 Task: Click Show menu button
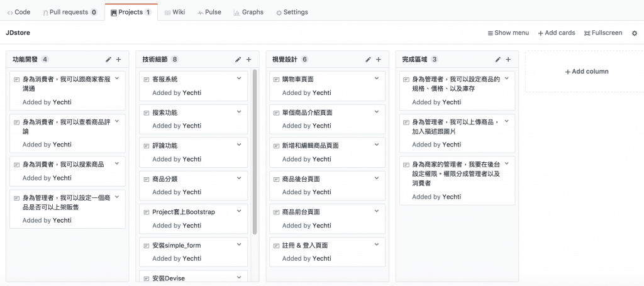pos(508,33)
